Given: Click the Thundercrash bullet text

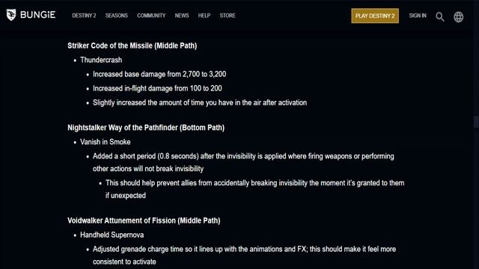Looking at the screenshot, I should [x=101, y=60].
